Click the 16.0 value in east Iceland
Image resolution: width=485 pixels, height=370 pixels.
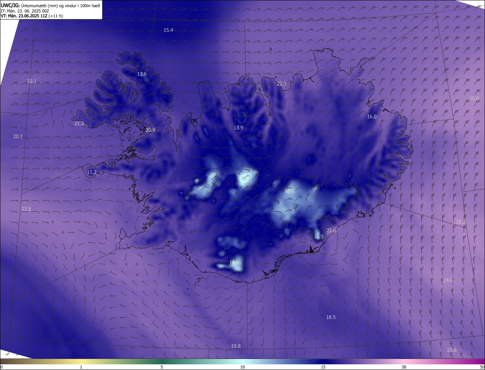372,117
